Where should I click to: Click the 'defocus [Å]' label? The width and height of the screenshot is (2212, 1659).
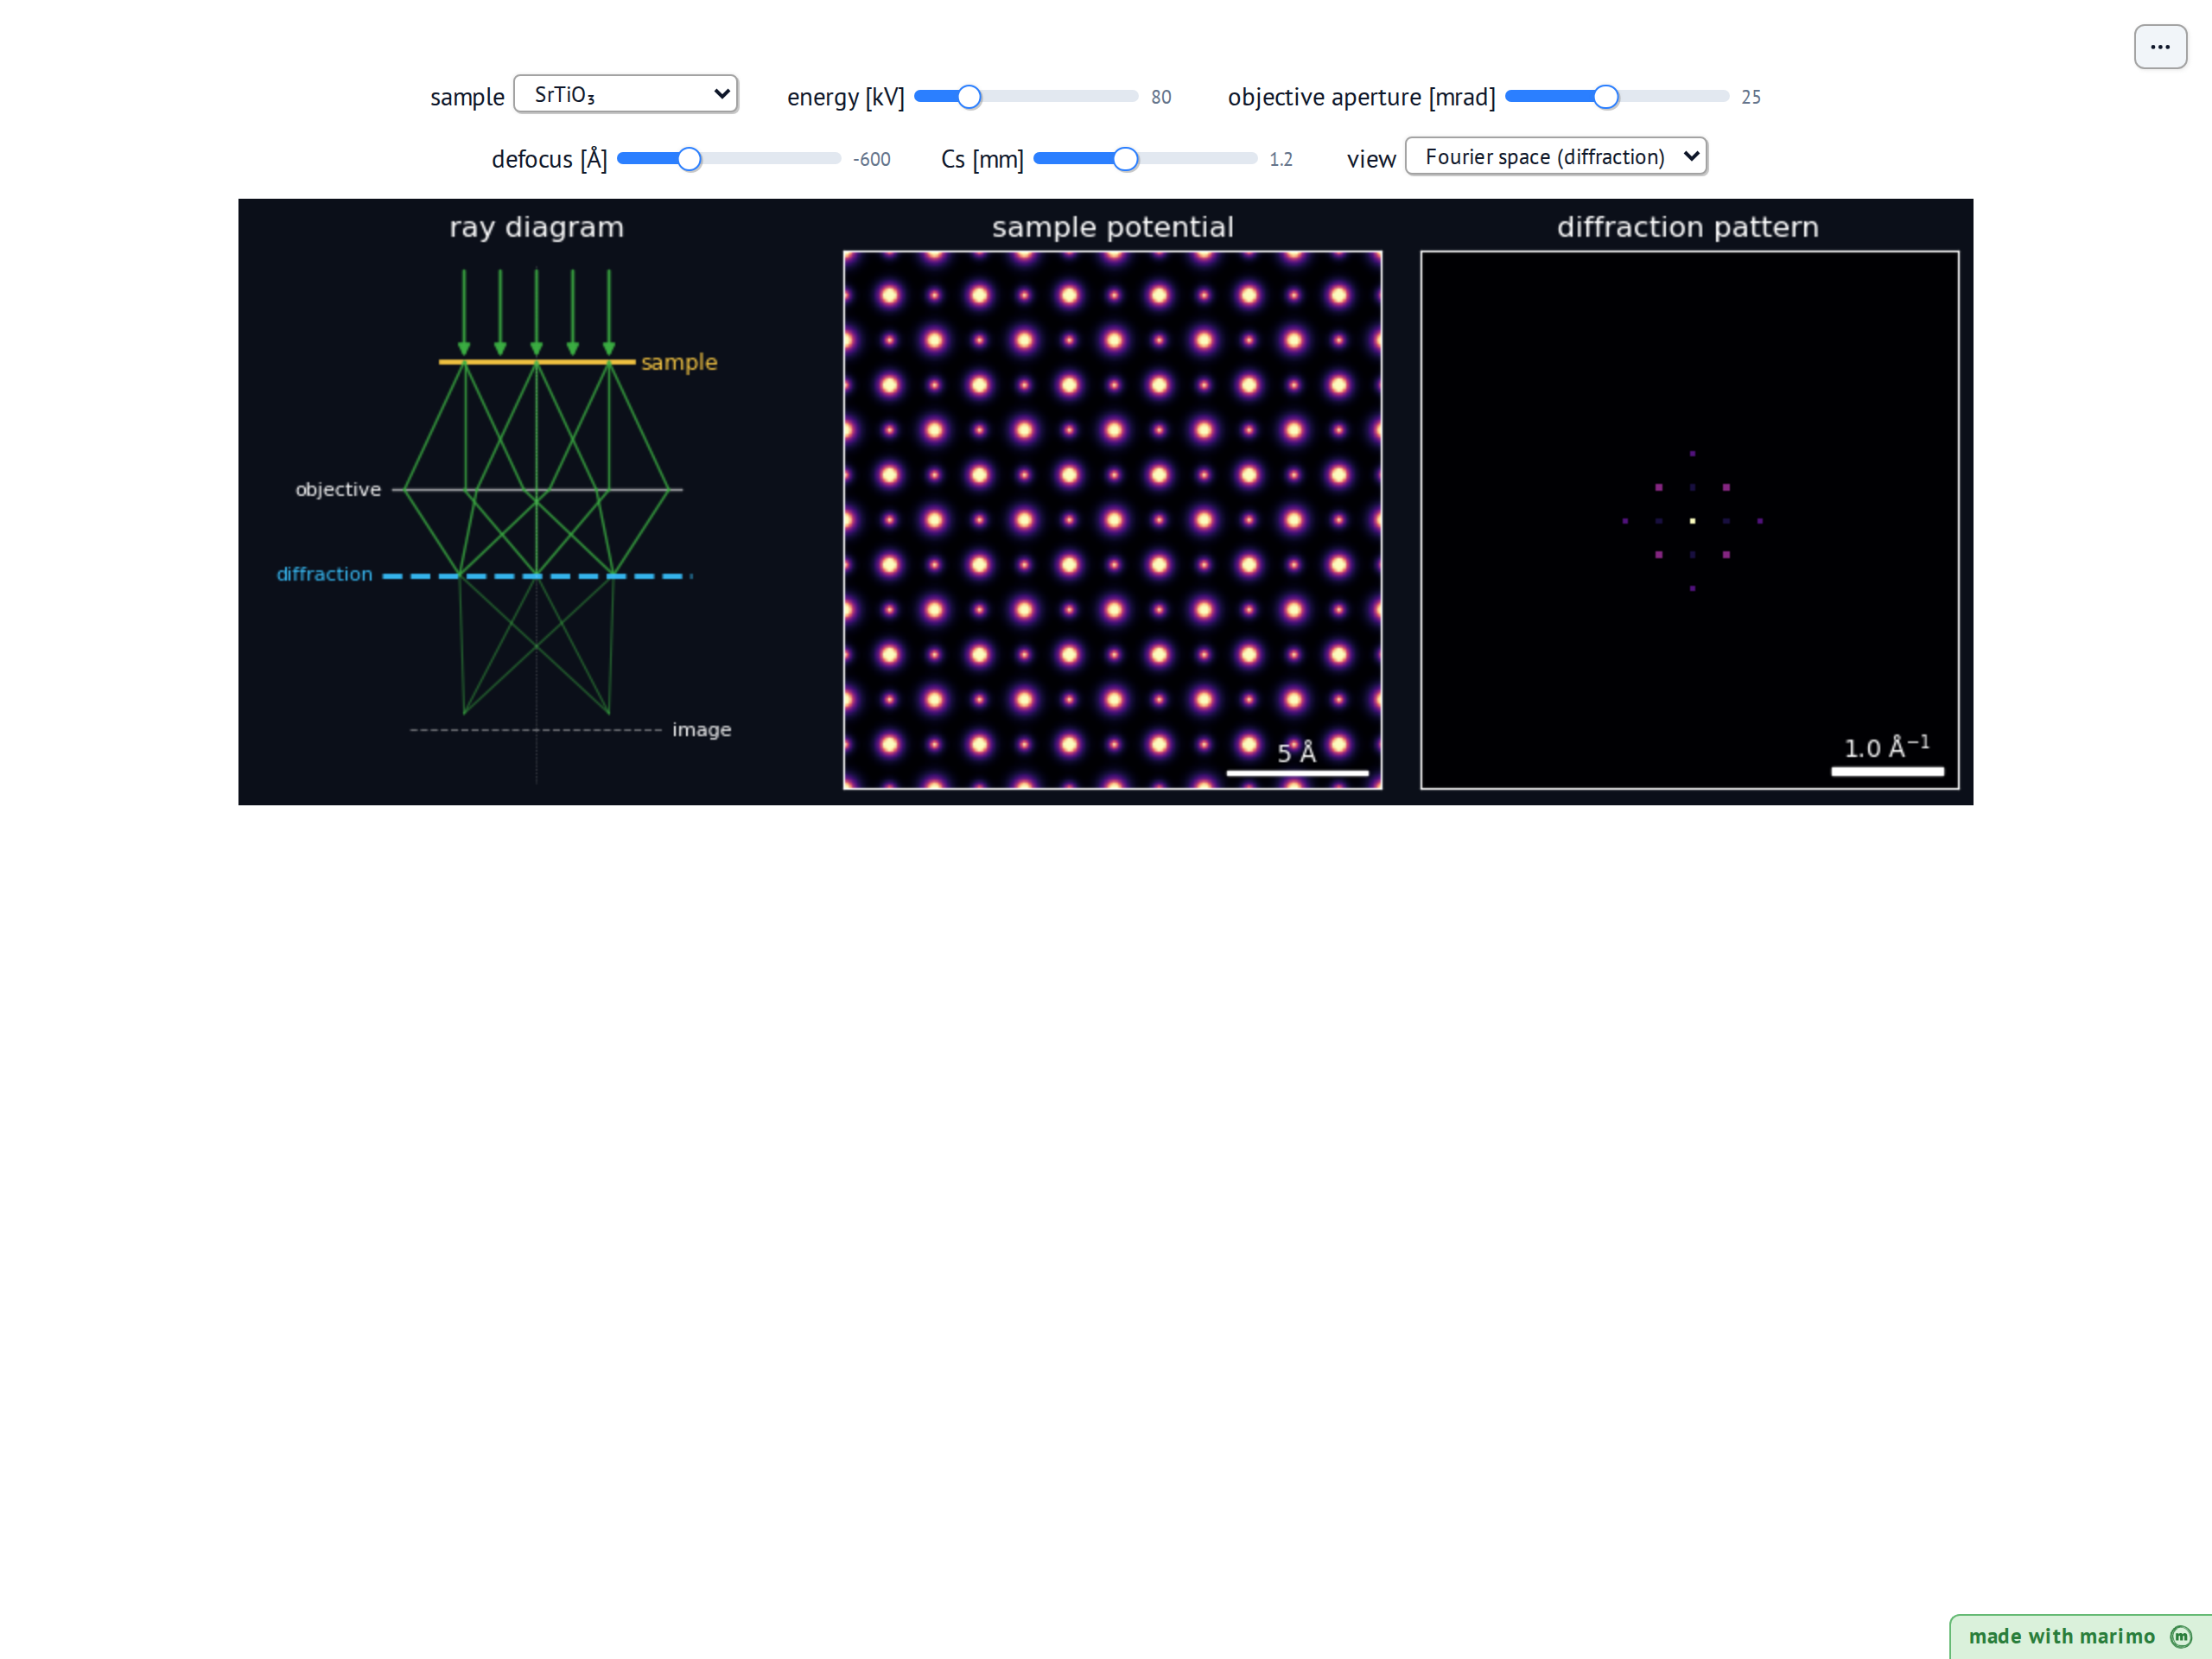point(549,159)
